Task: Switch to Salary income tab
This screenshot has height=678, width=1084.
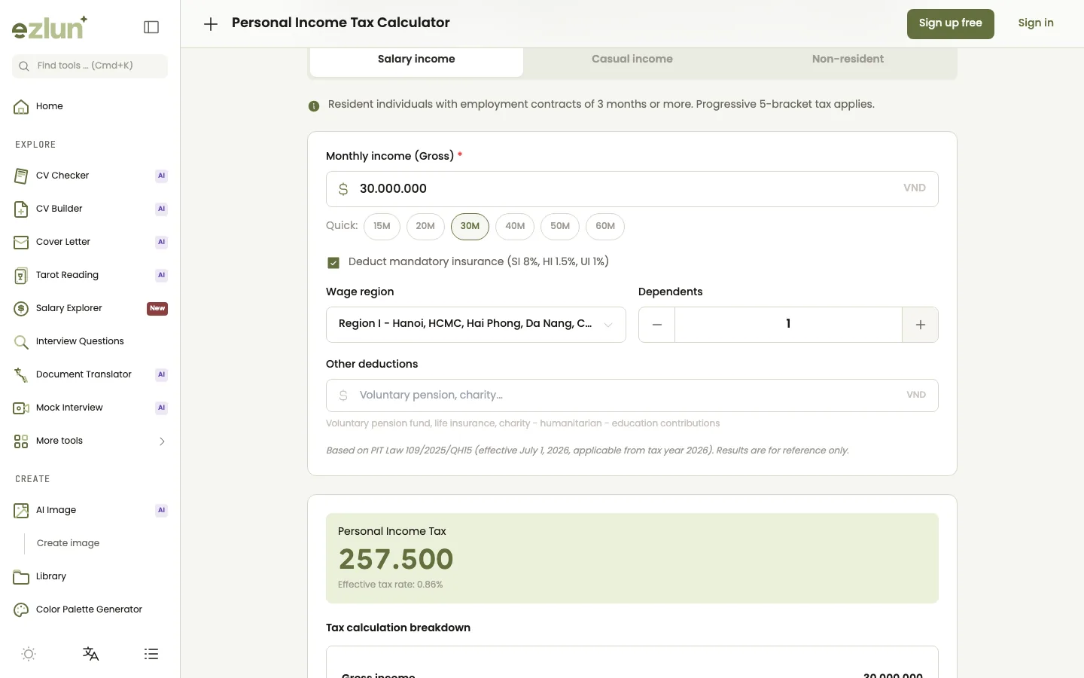Action: [416, 60]
